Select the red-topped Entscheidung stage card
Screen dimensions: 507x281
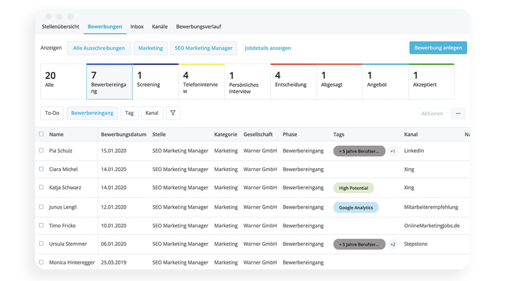[x=293, y=82]
